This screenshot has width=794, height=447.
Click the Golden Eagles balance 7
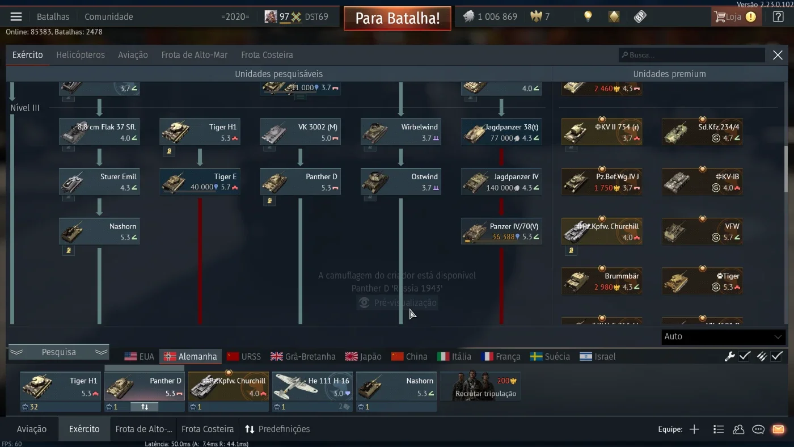[540, 16]
